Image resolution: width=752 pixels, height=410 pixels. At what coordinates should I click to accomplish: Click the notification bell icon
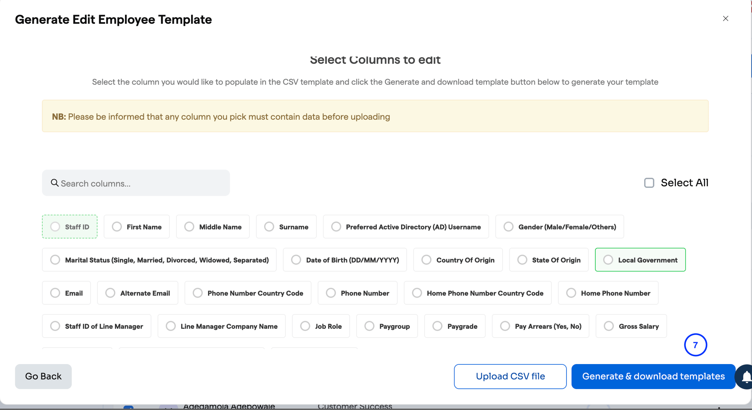click(746, 377)
